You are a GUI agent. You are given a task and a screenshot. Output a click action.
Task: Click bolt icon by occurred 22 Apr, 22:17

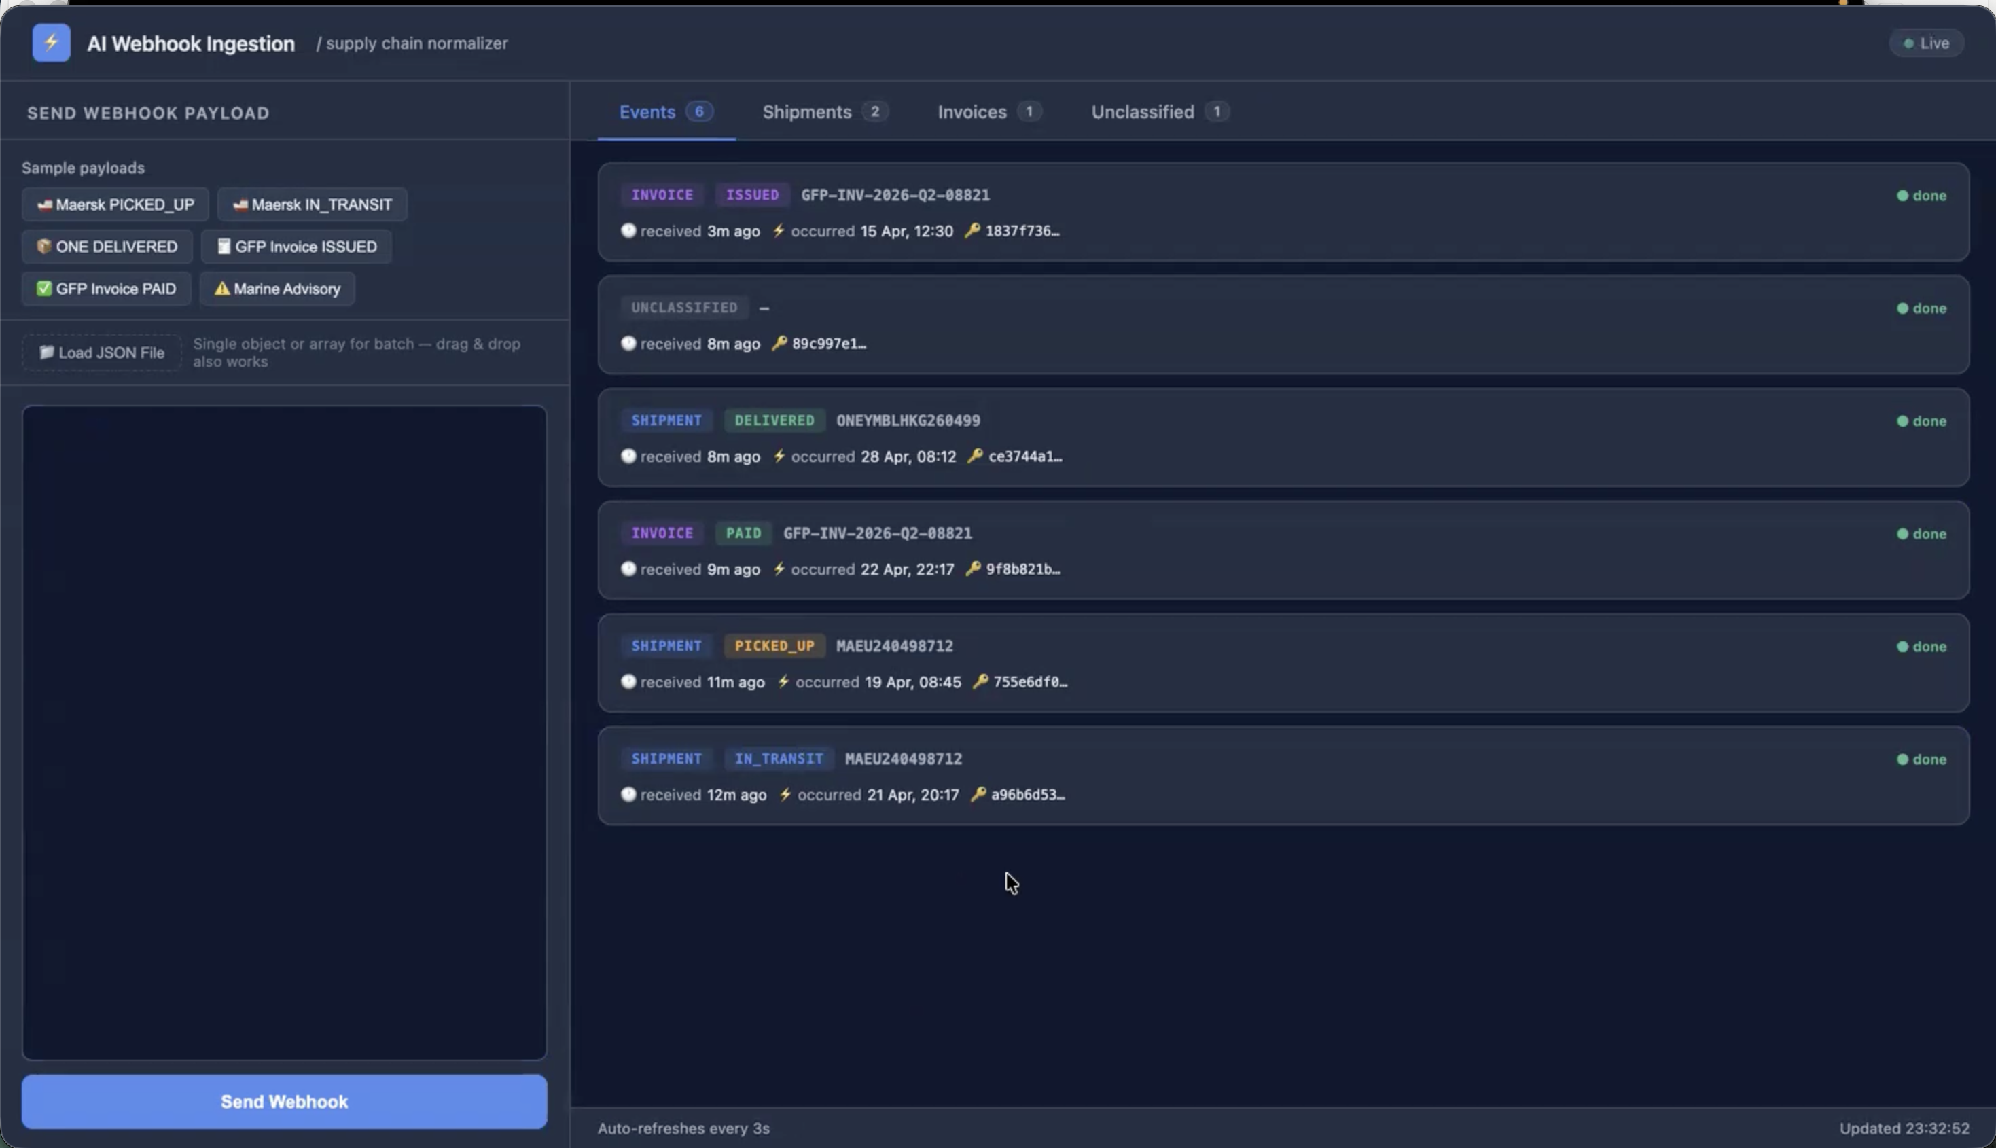[x=779, y=569]
